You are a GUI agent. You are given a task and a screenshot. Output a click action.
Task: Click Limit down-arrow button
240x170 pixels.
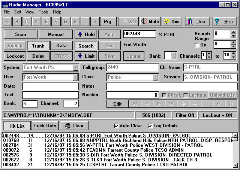pos(86,56)
